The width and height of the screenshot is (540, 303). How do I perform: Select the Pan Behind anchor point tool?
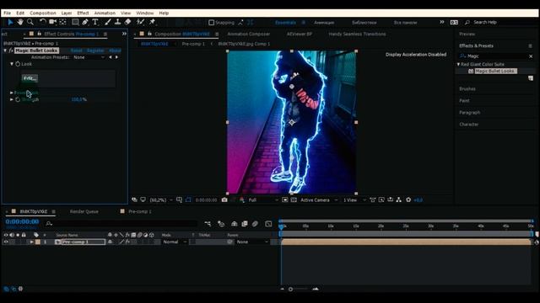point(62,22)
